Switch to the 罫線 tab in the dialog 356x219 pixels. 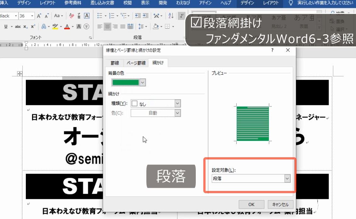coord(114,63)
